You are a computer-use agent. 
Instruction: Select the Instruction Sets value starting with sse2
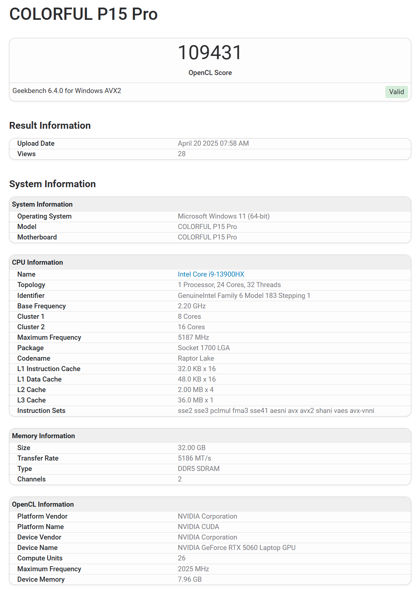pyautogui.click(x=276, y=411)
